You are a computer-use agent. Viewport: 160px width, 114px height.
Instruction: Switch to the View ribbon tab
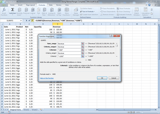(x=67, y=5)
